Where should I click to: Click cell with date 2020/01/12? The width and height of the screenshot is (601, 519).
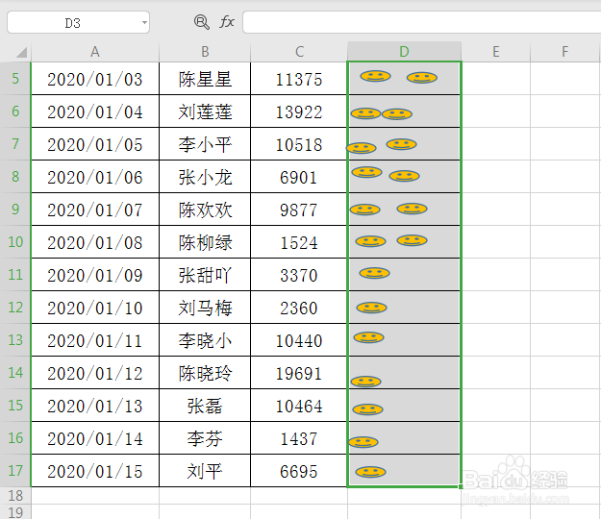94,373
